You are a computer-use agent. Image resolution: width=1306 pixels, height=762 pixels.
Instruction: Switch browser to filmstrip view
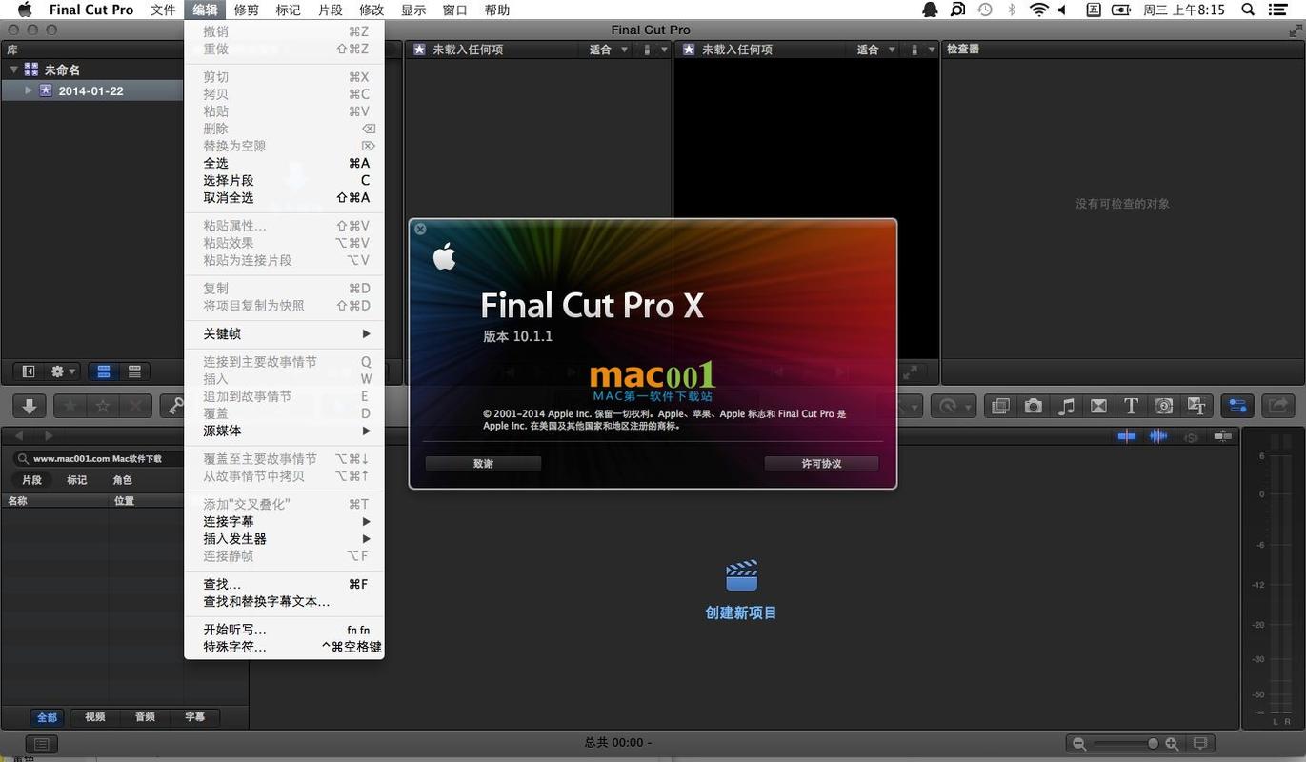tap(105, 371)
